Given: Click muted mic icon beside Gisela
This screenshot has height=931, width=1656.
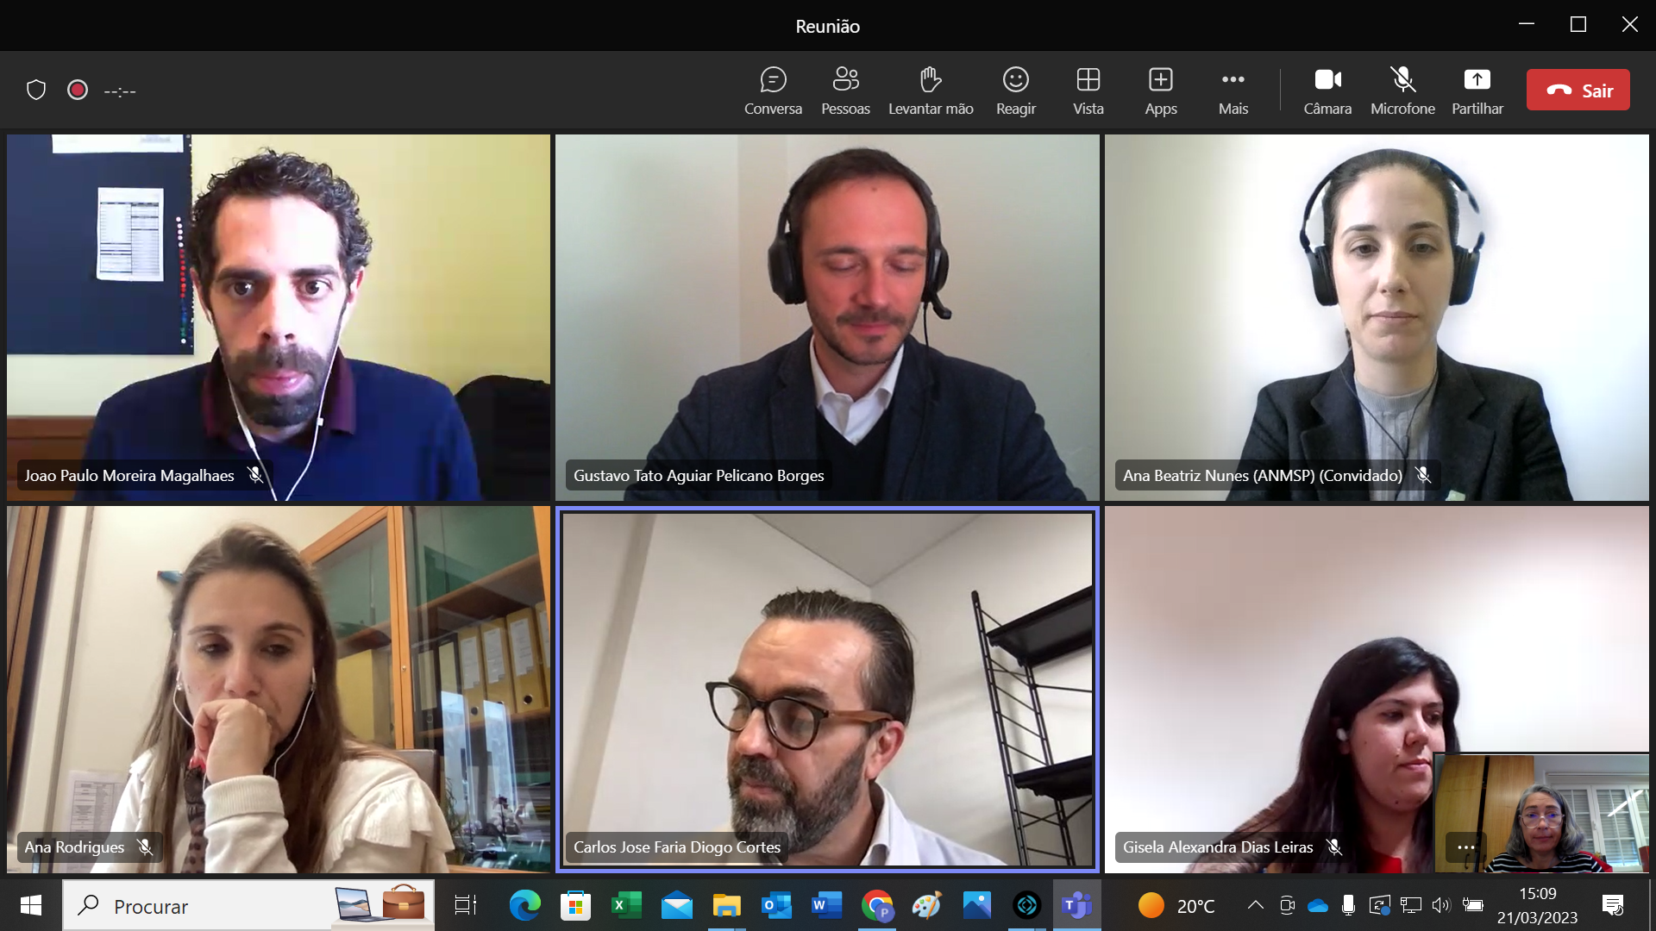Looking at the screenshot, I should click(x=1334, y=847).
